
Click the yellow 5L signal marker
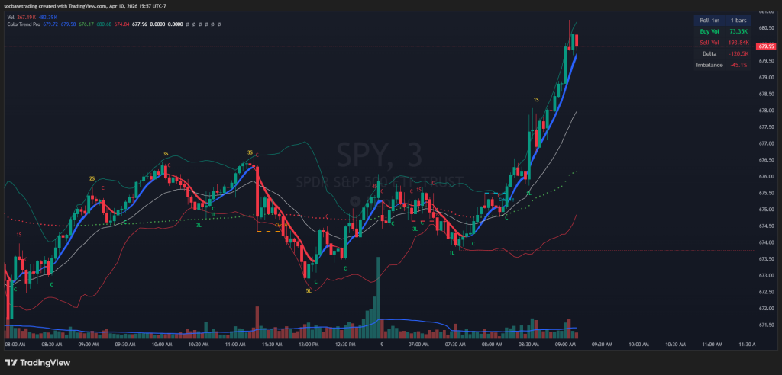click(x=309, y=290)
